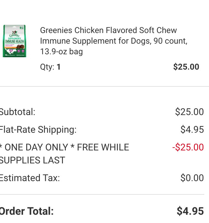Select the Qty: 1 quantity text

coord(50,67)
